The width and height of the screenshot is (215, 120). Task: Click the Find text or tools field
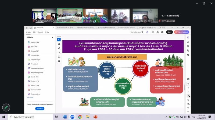coord(136,32)
